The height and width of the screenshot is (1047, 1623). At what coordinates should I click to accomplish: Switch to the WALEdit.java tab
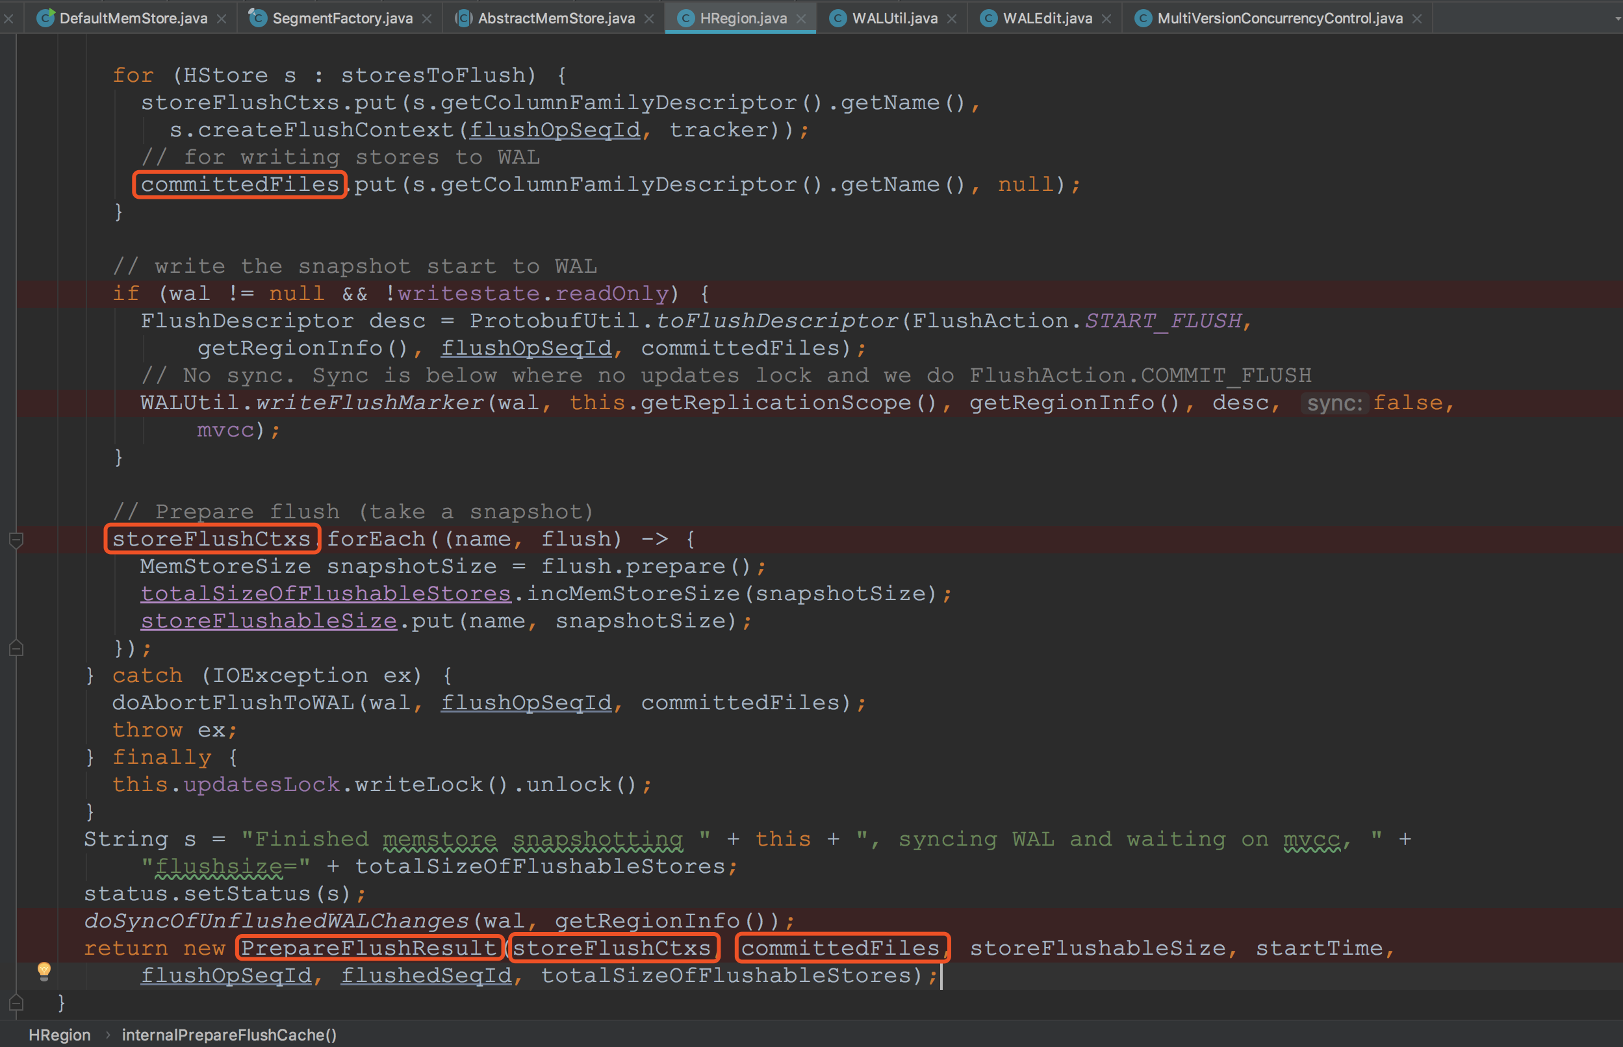(x=1047, y=18)
